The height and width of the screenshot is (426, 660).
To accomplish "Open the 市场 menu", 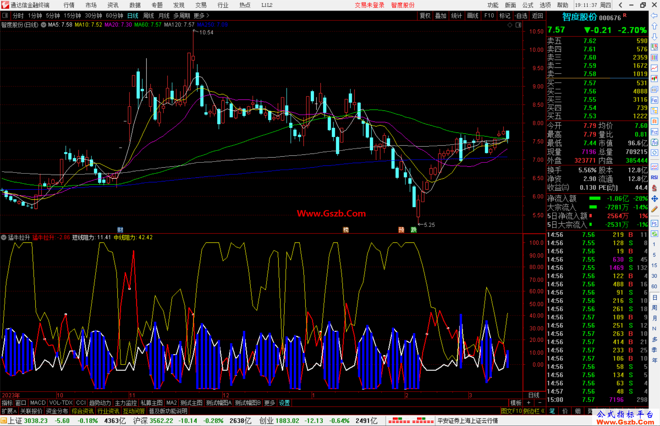I will pos(91,5).
